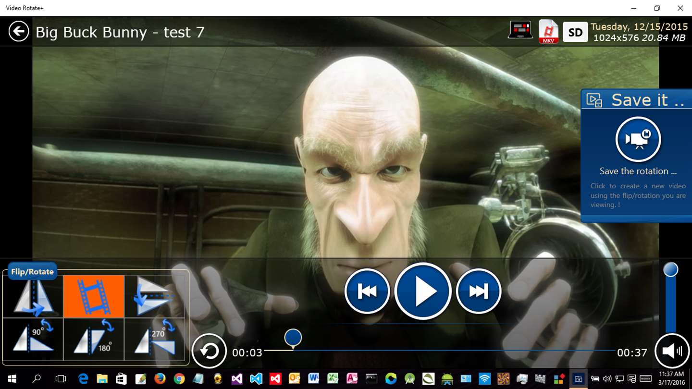Apply the vertical flip option

154,296
